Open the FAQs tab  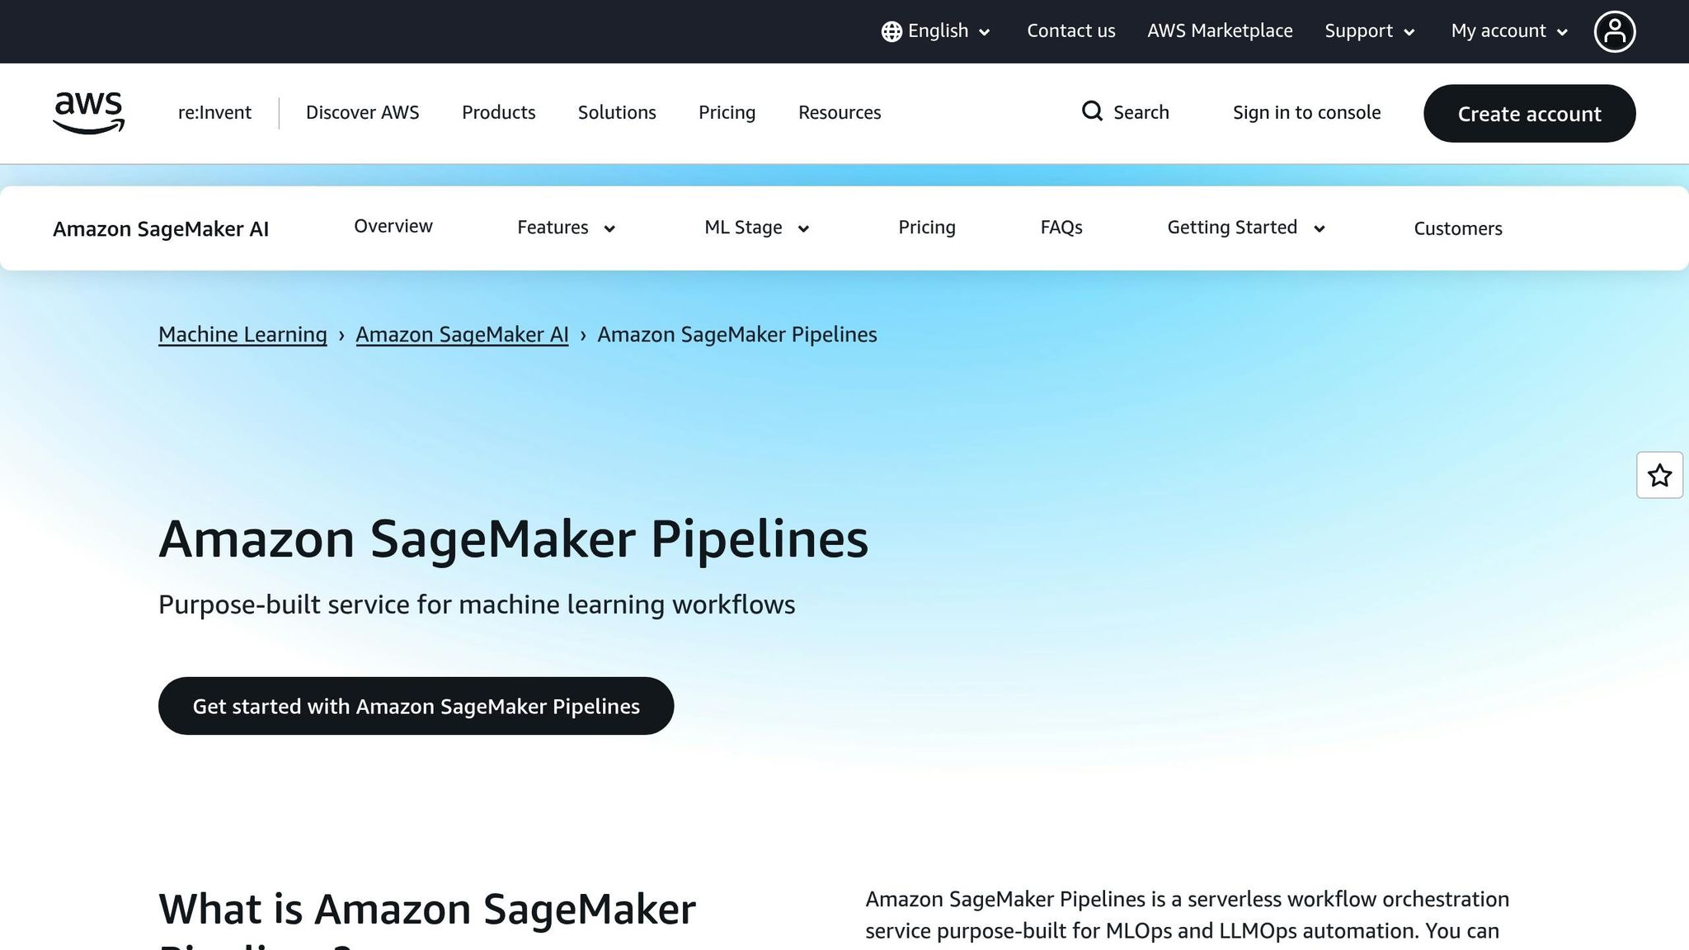pos(1061,228)
